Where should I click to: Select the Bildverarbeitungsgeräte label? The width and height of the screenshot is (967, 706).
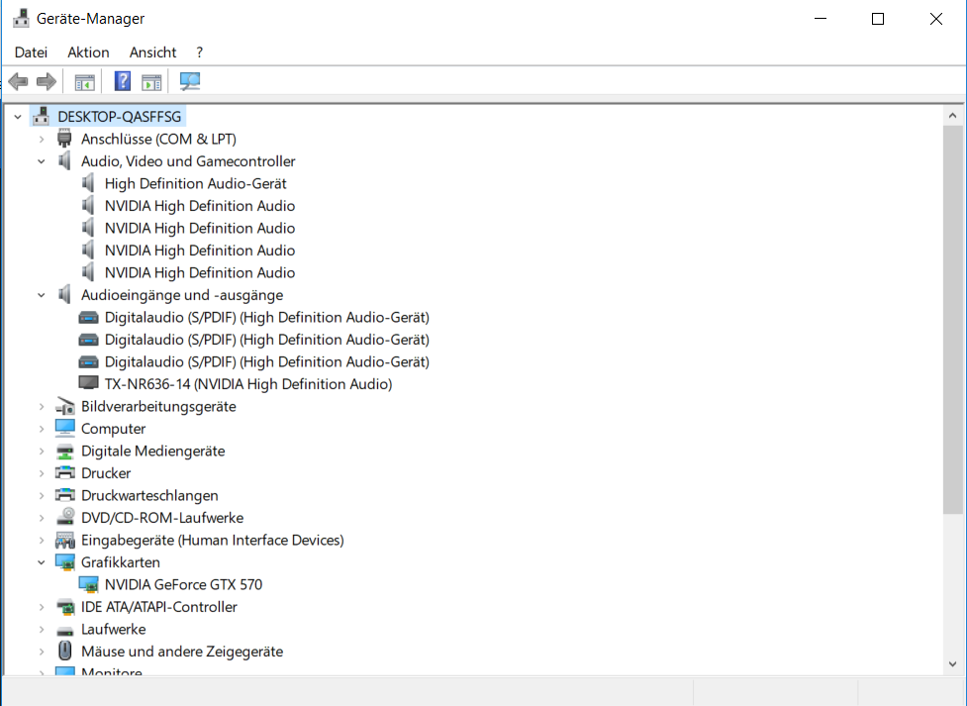click(x=158, y=406)
